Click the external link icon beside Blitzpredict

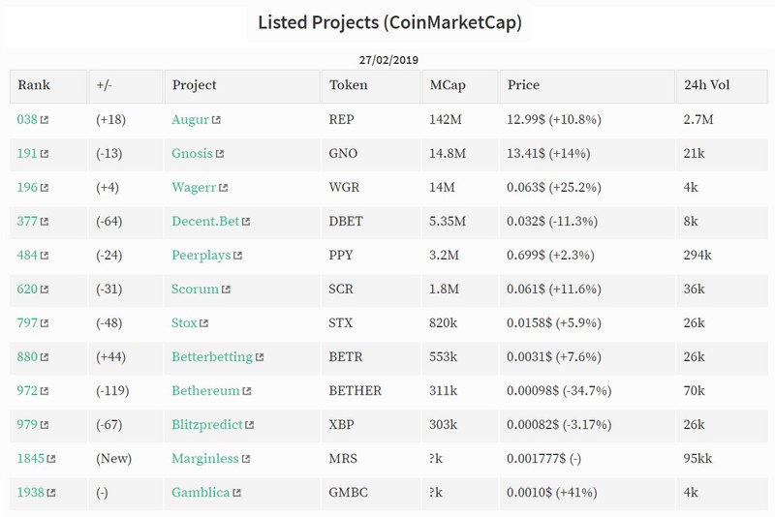250,425
